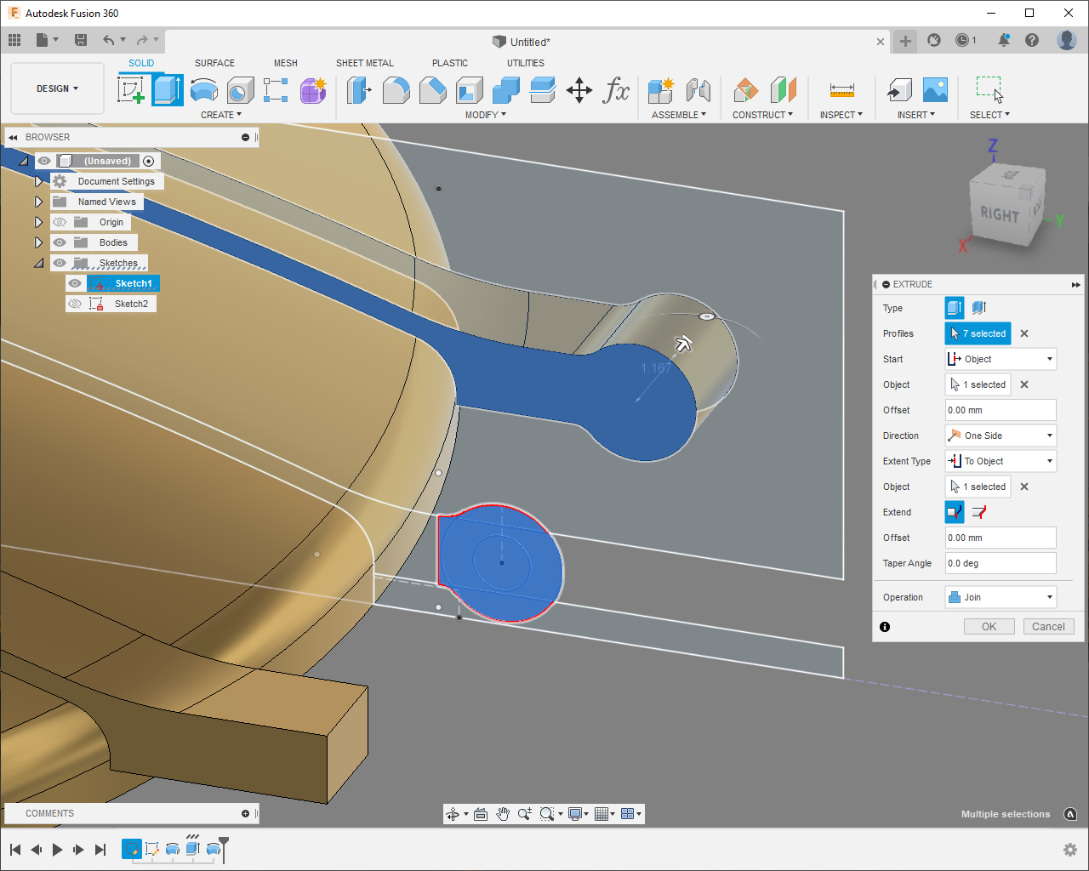
Task: Expand the Named Views tree node
Action: (38, 202)
